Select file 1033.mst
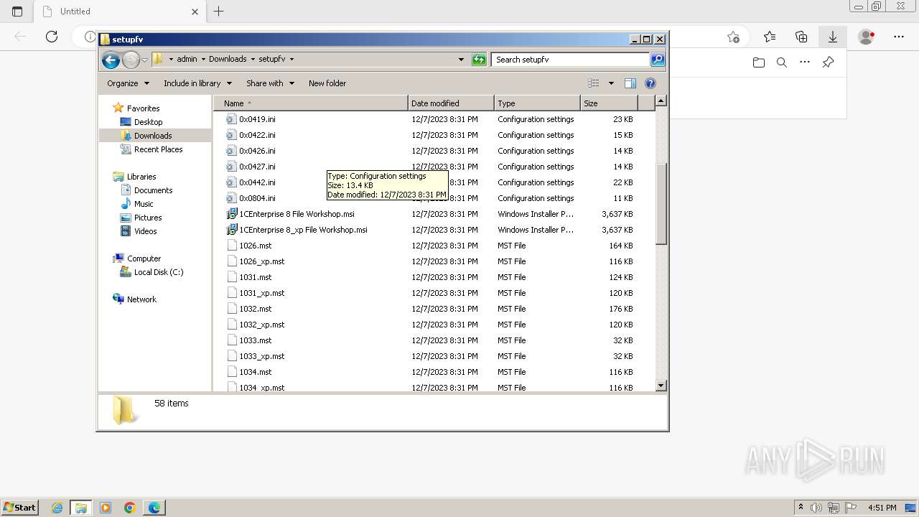 tap(256, 340)
